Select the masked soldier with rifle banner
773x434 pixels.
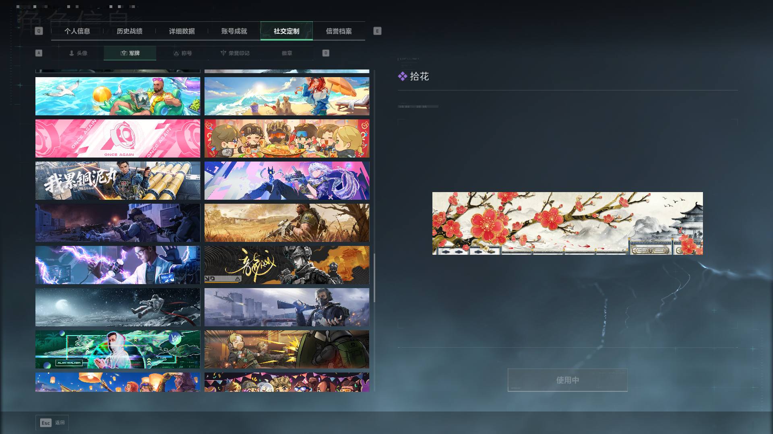pyautogui.click(x=287, y=307)
